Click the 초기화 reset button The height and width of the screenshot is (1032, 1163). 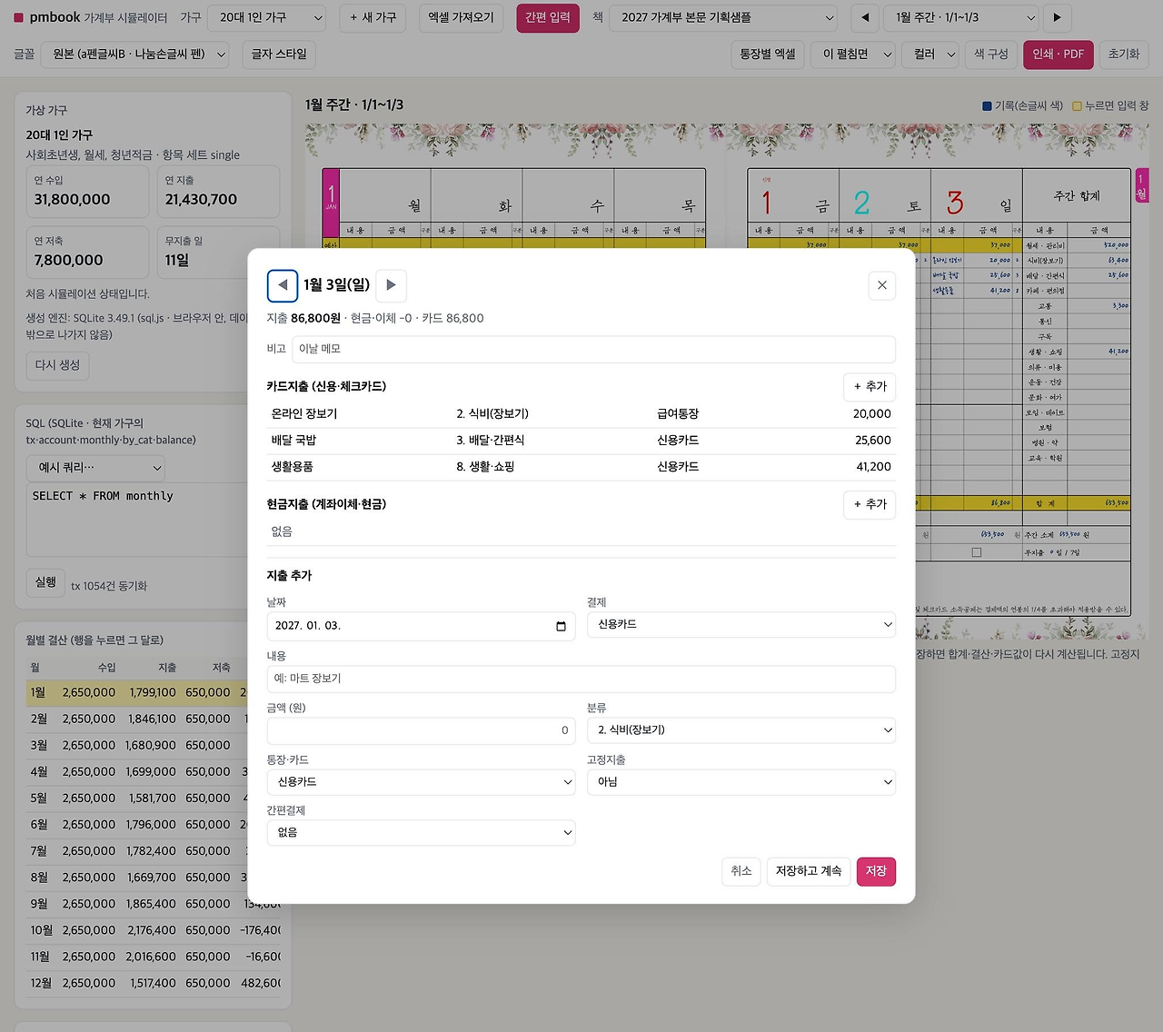(1124, 55)
